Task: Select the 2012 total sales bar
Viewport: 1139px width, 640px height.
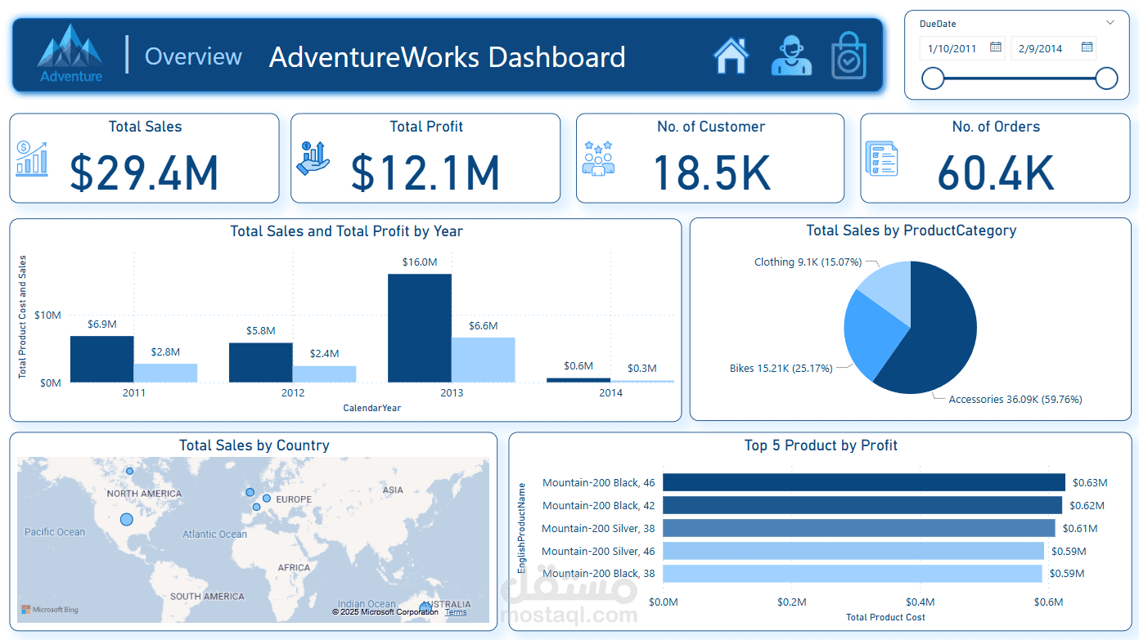Action: pyautogui.click(x=261, y=362)
